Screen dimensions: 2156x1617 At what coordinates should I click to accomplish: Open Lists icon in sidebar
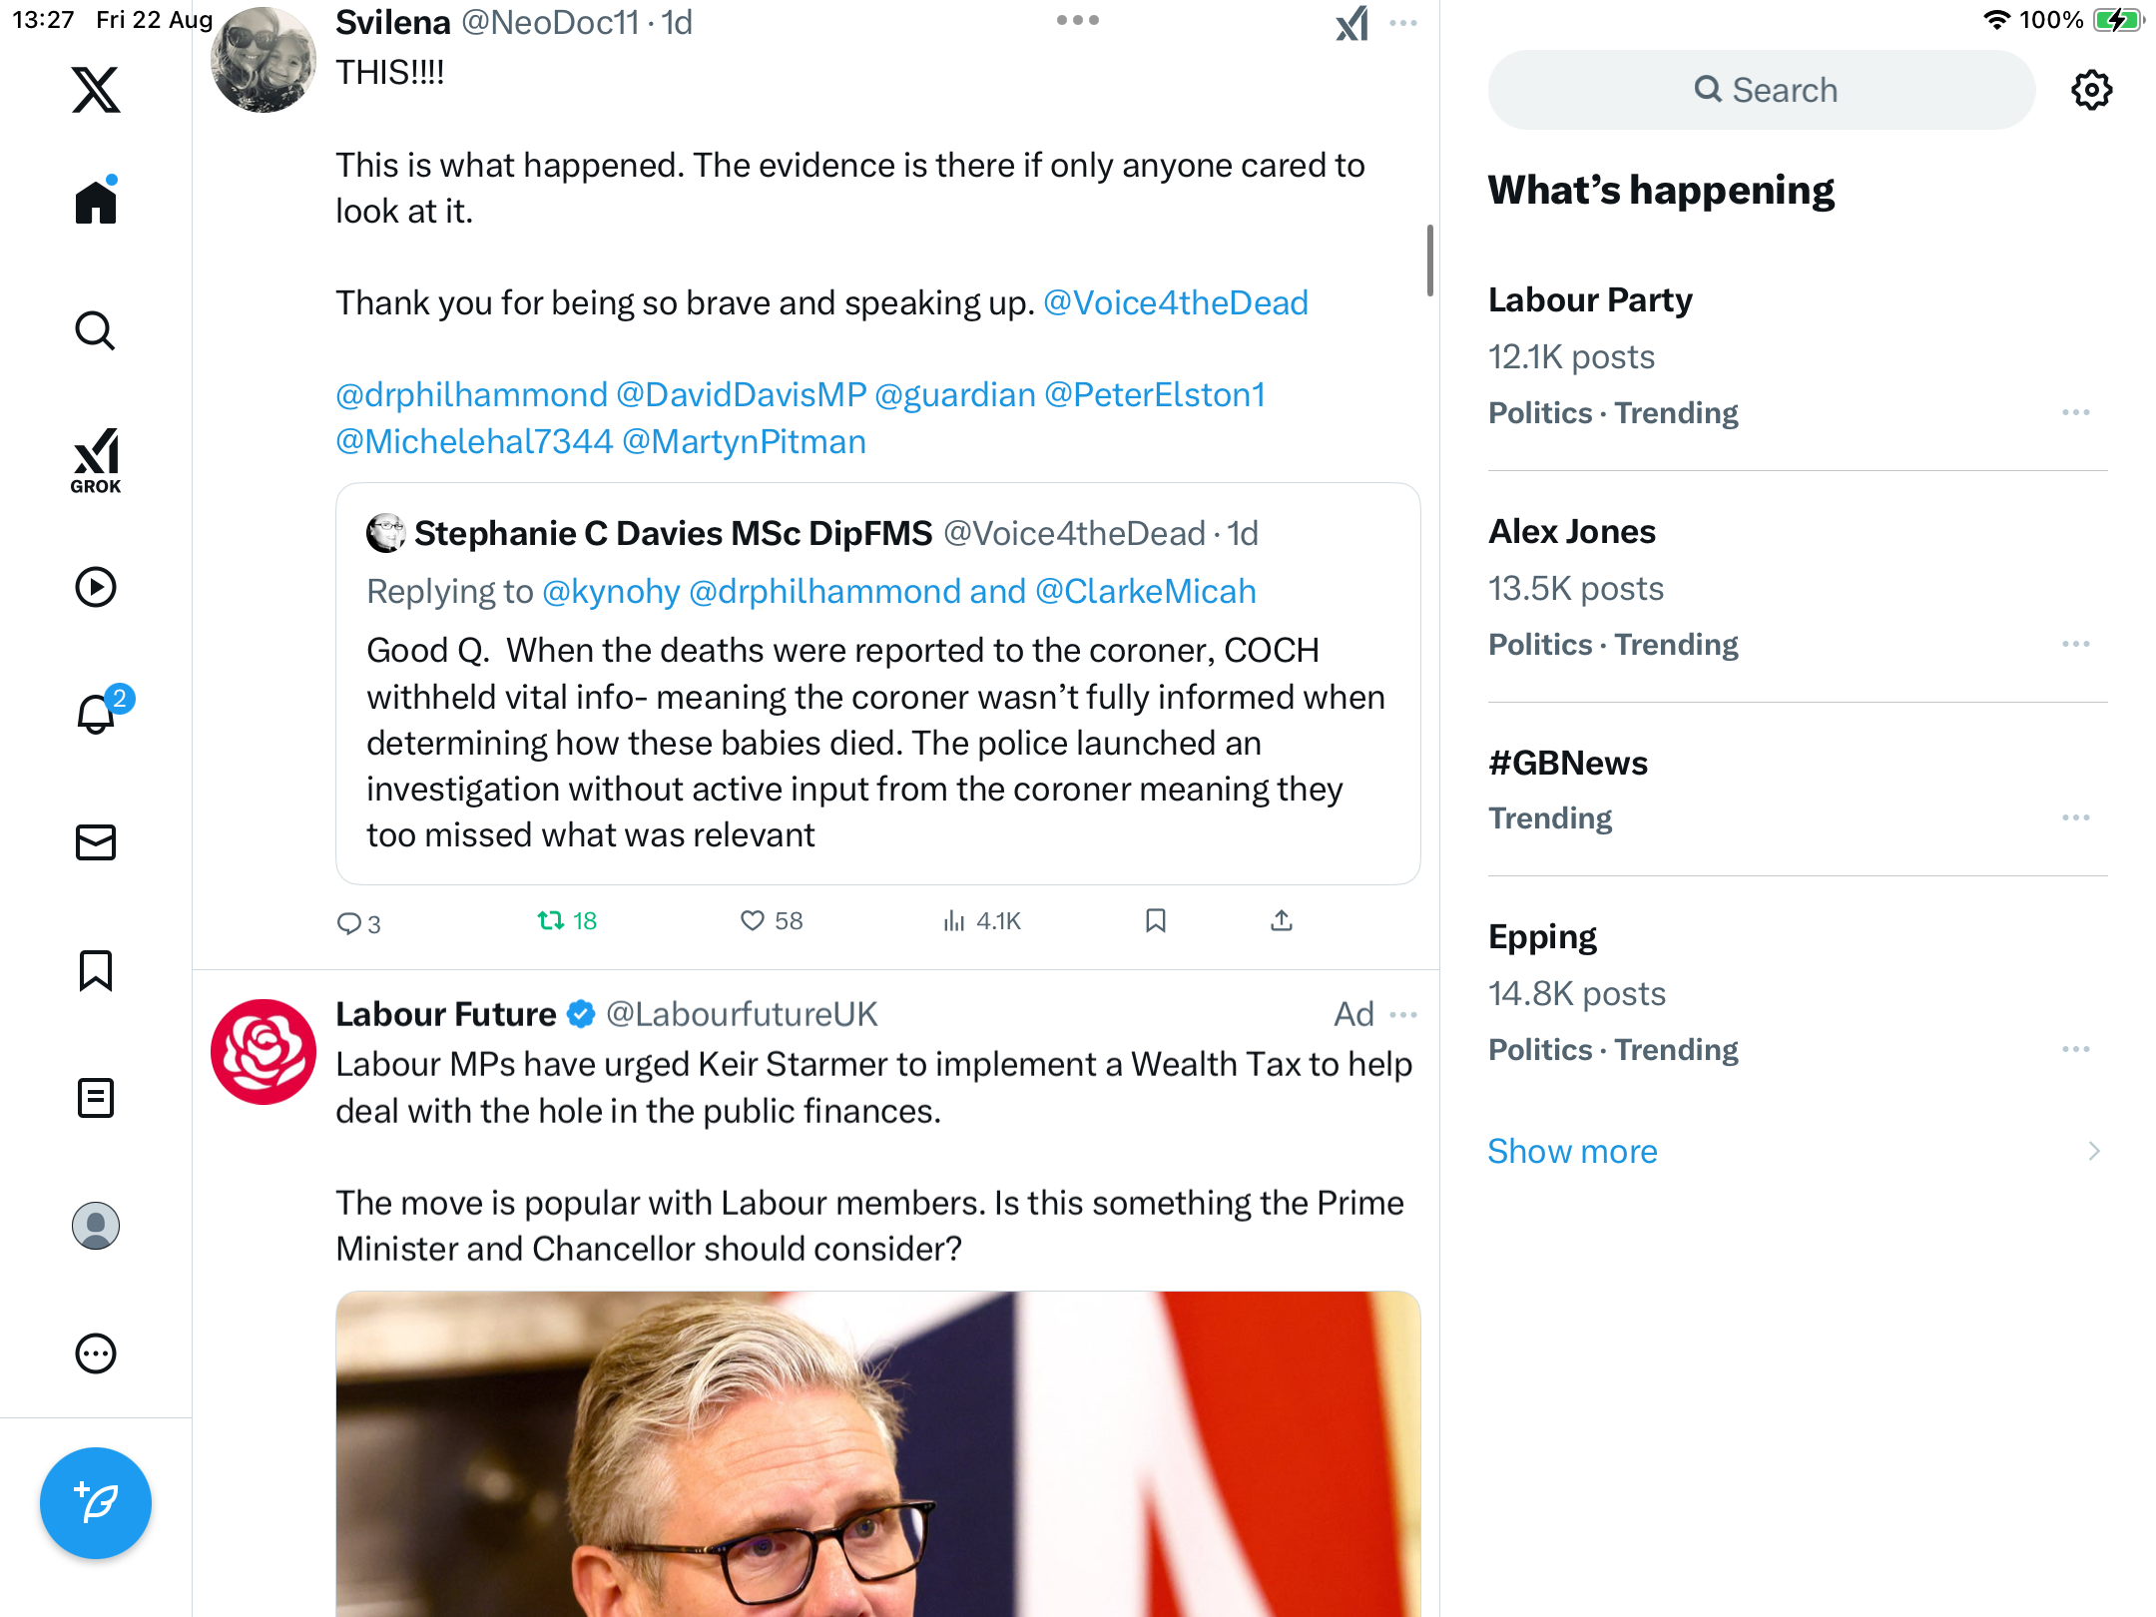(96, 1098)
